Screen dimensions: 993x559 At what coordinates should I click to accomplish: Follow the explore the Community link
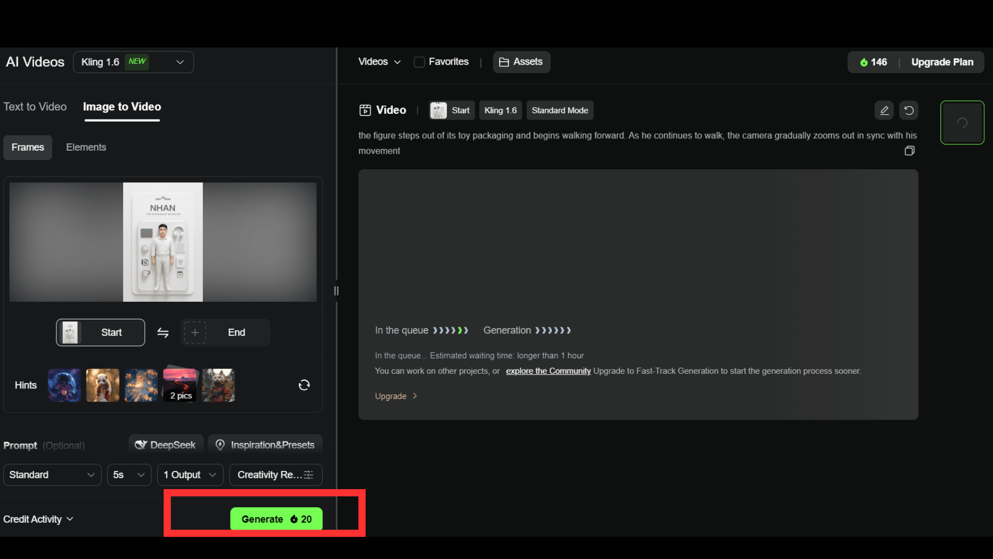tap(548, 371)
